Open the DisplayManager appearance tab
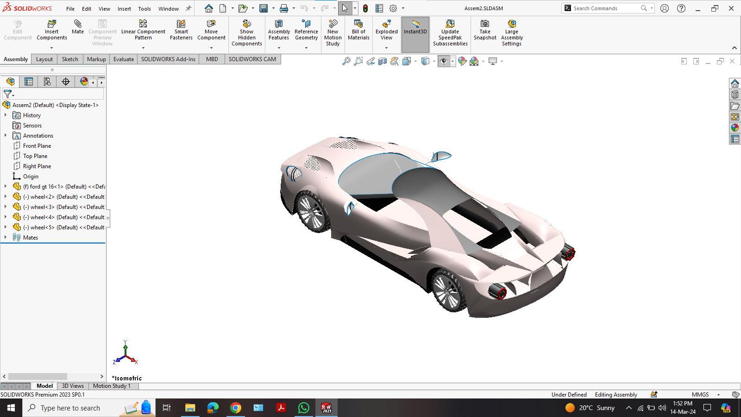Viewport: 741px width, 417px height. [84, 82]
